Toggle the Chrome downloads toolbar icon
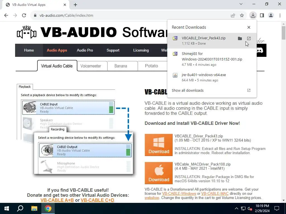The width and height of the screenshot is (286, 214). 253,15
